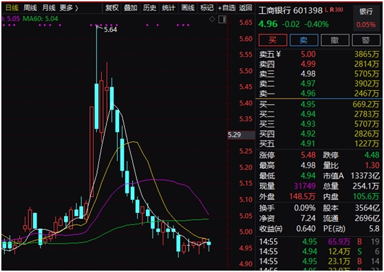Select the 卖三 ask price 4.98
This screenshot has width=384, height=272.
pos(308,74)
